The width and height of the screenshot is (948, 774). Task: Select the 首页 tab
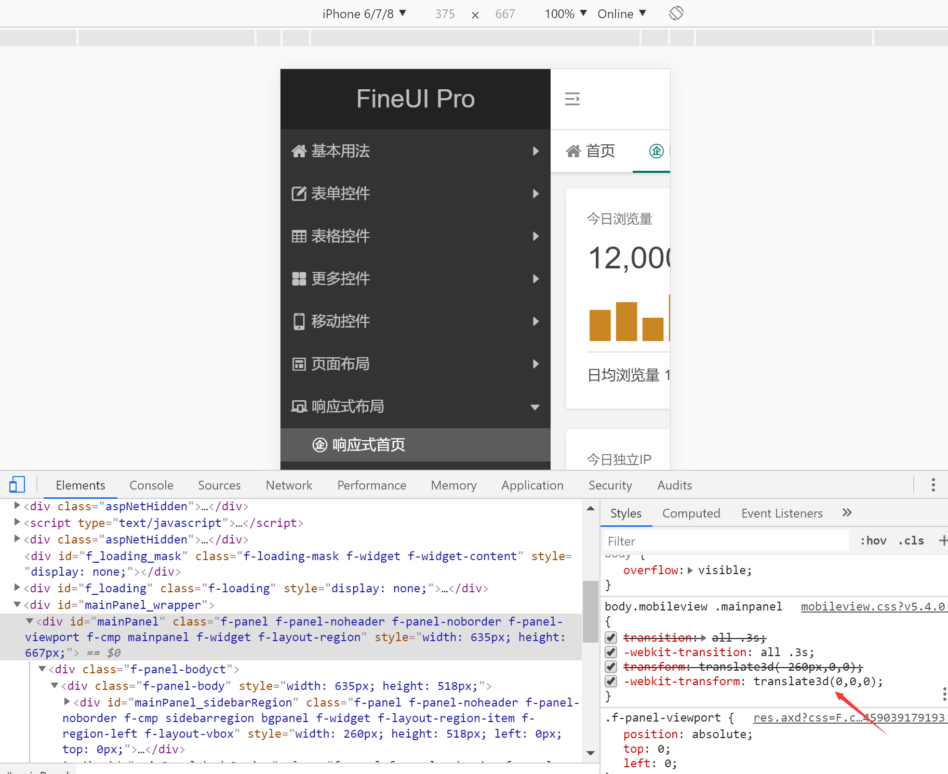pos(590,151)
